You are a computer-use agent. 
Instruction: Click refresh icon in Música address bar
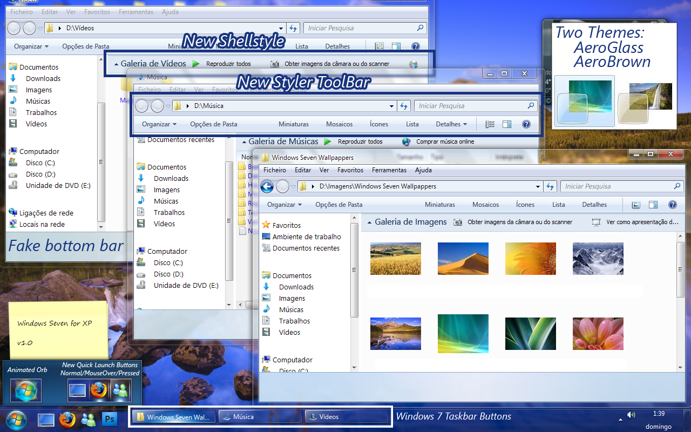coord(404,106)
